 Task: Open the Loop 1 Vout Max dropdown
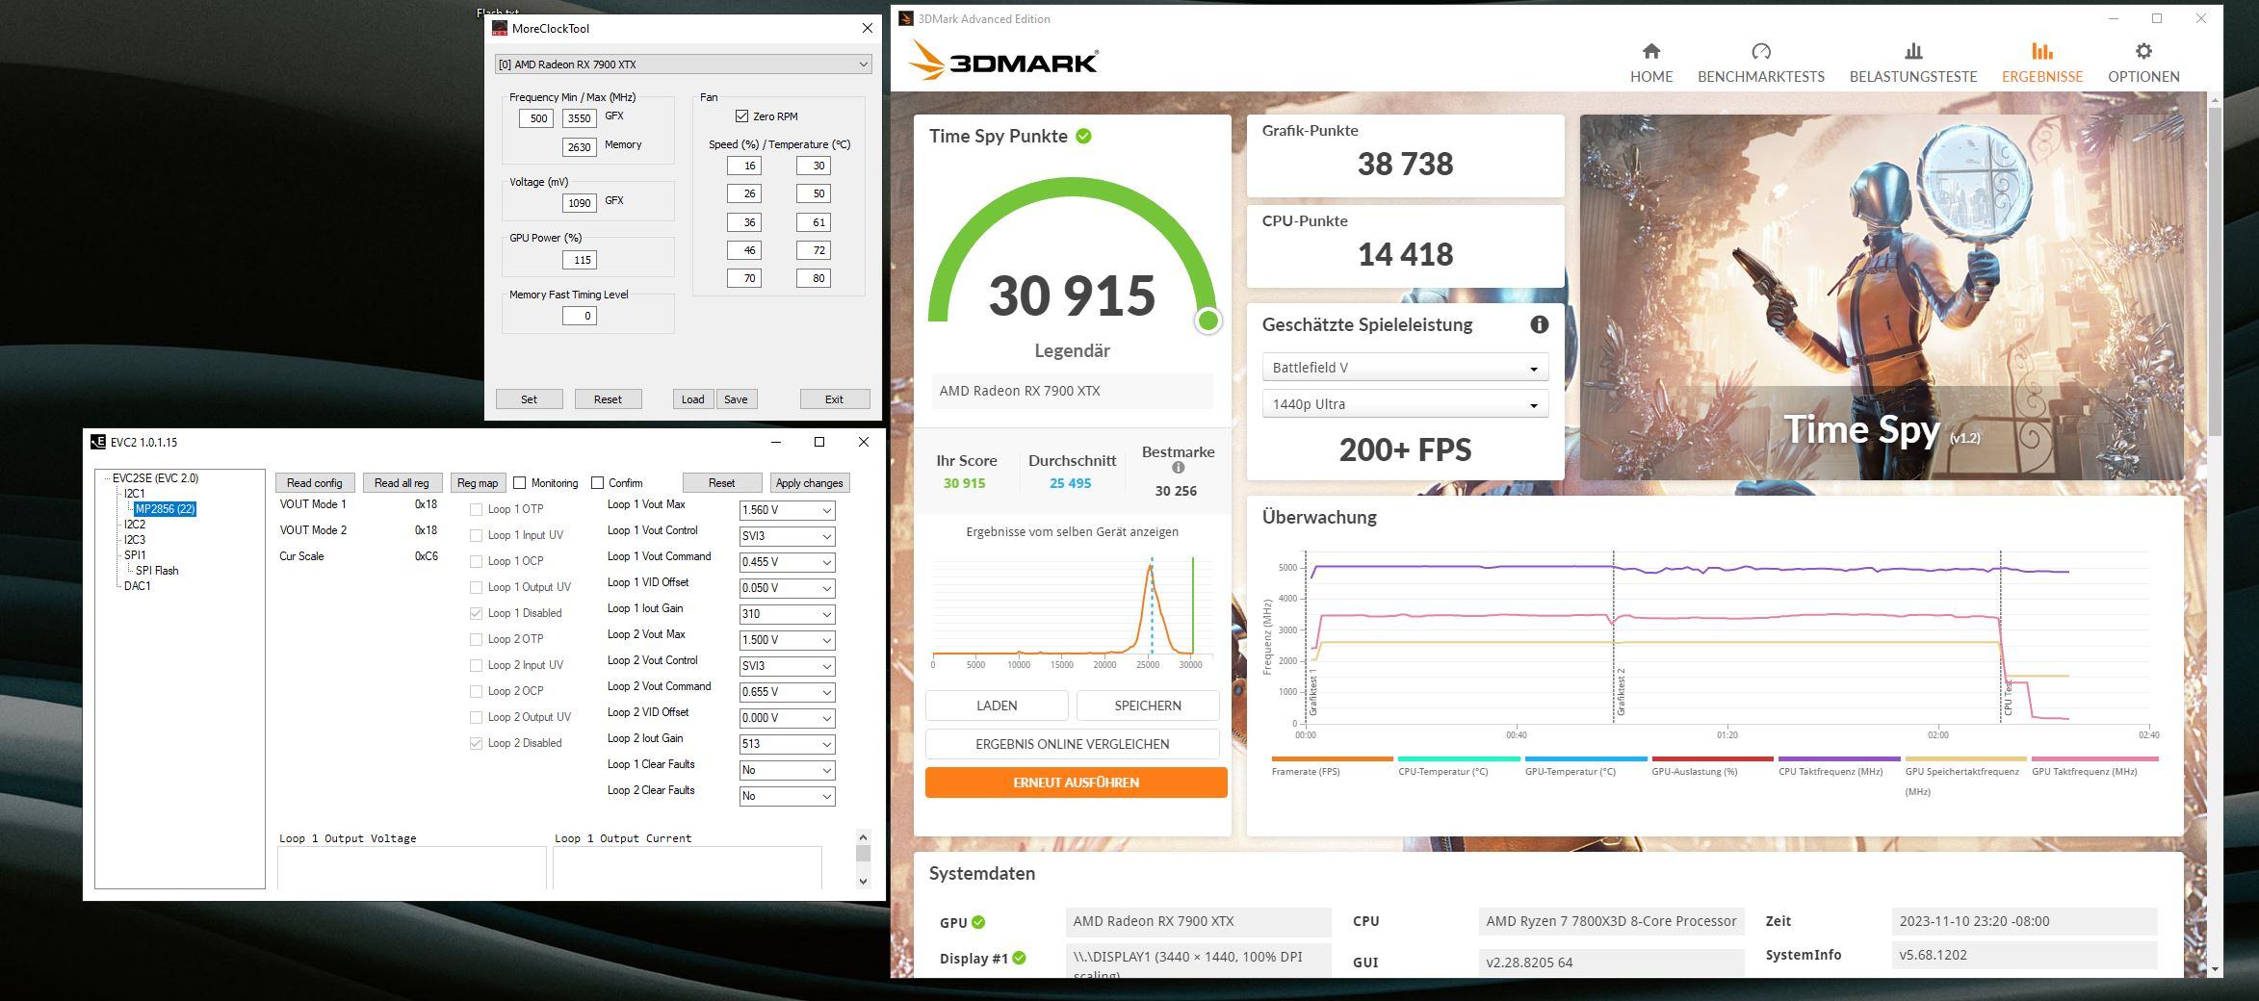787,510
